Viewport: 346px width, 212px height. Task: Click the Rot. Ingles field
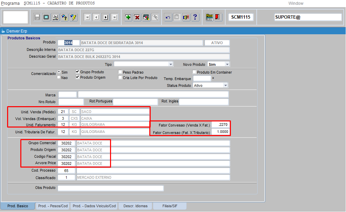click(204, 102)
